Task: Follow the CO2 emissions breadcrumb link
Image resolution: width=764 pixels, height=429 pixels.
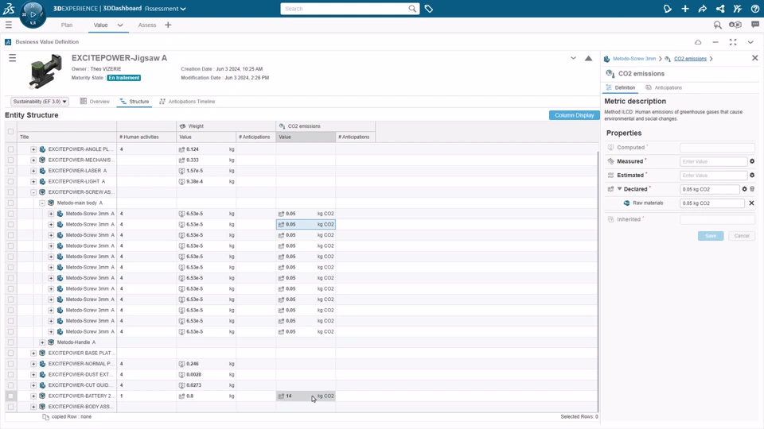Action: (x=690, y=58)
